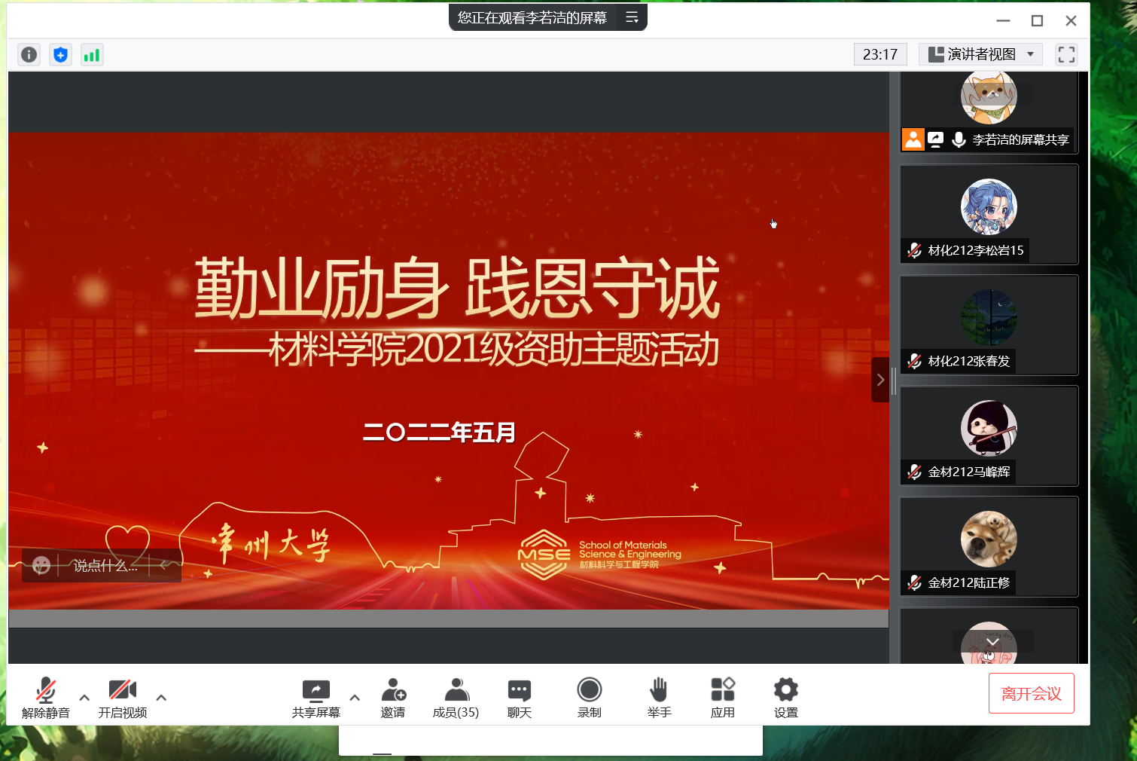
Task: Click the panel divider handle beside videos
Action: (894, 380)
